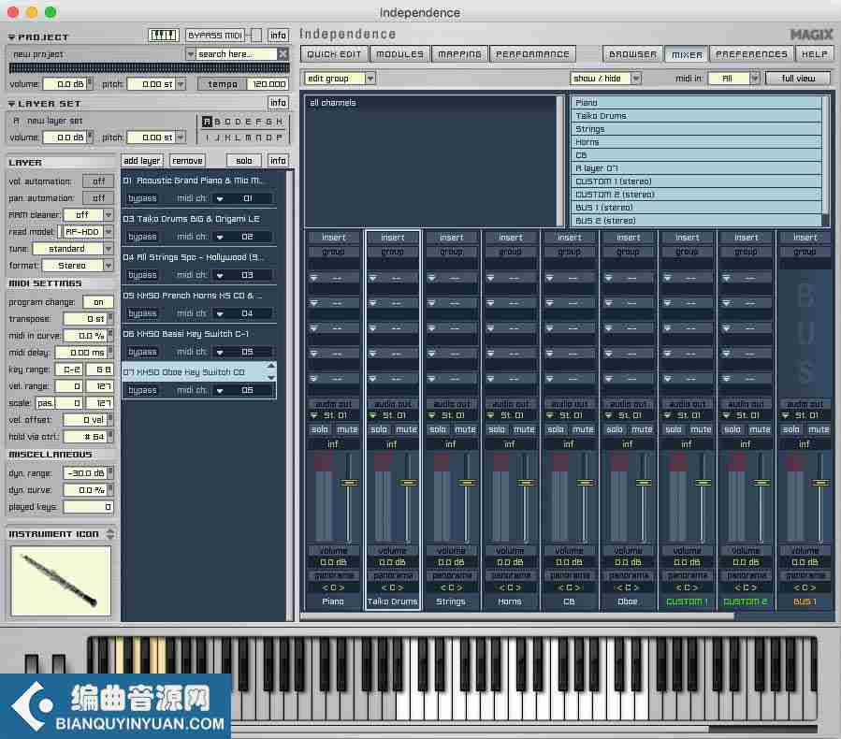Screen dimensions: 841x739
Task: Select layer set slot H
Action: coord(279,122)
